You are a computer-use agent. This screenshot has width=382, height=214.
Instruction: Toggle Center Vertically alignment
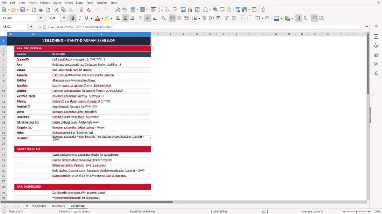coord(148,18)
